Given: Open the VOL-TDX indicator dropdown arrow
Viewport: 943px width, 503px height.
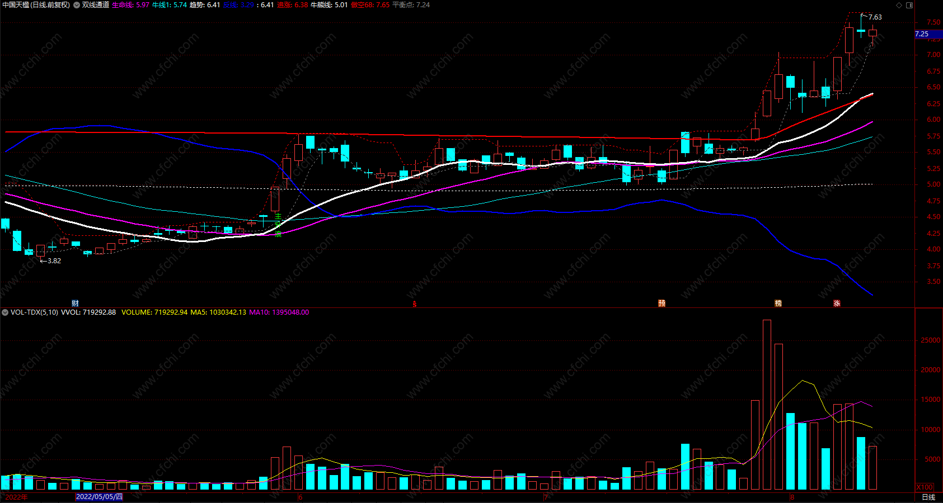Looking at the screenshot, I should click(x=5, y=312).
